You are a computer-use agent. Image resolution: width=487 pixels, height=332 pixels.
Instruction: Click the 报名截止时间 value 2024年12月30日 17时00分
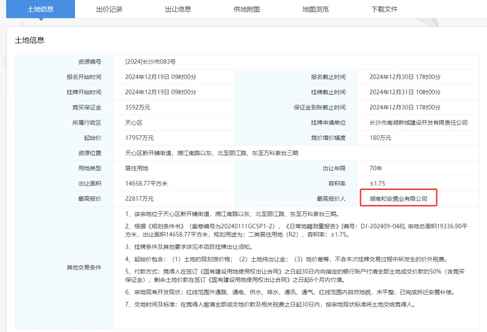click(405, 77)
